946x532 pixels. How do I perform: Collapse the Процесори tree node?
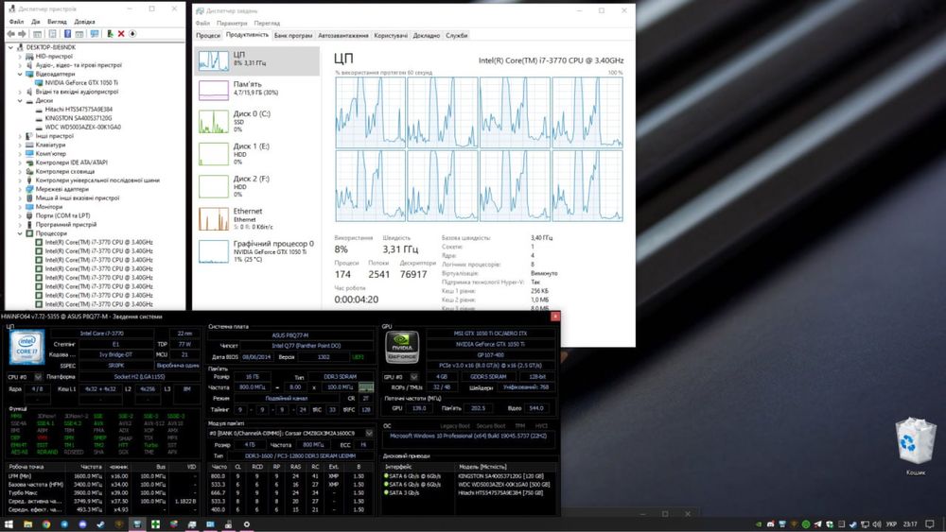[x=20, y=233]
